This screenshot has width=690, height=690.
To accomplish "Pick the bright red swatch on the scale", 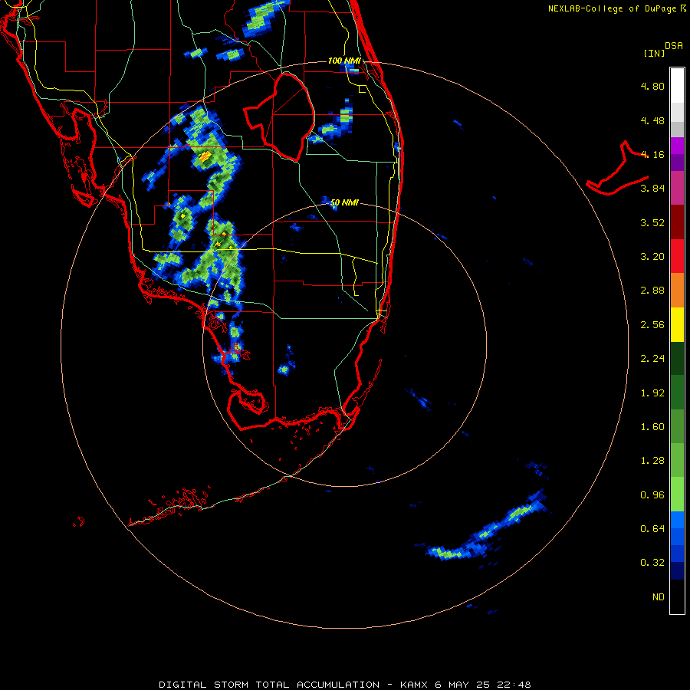I will (677, 256).
